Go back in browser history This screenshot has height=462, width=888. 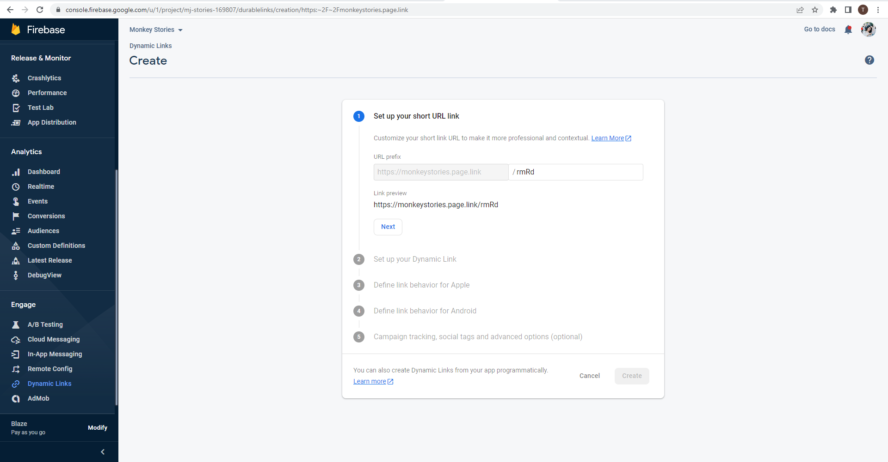10,10
